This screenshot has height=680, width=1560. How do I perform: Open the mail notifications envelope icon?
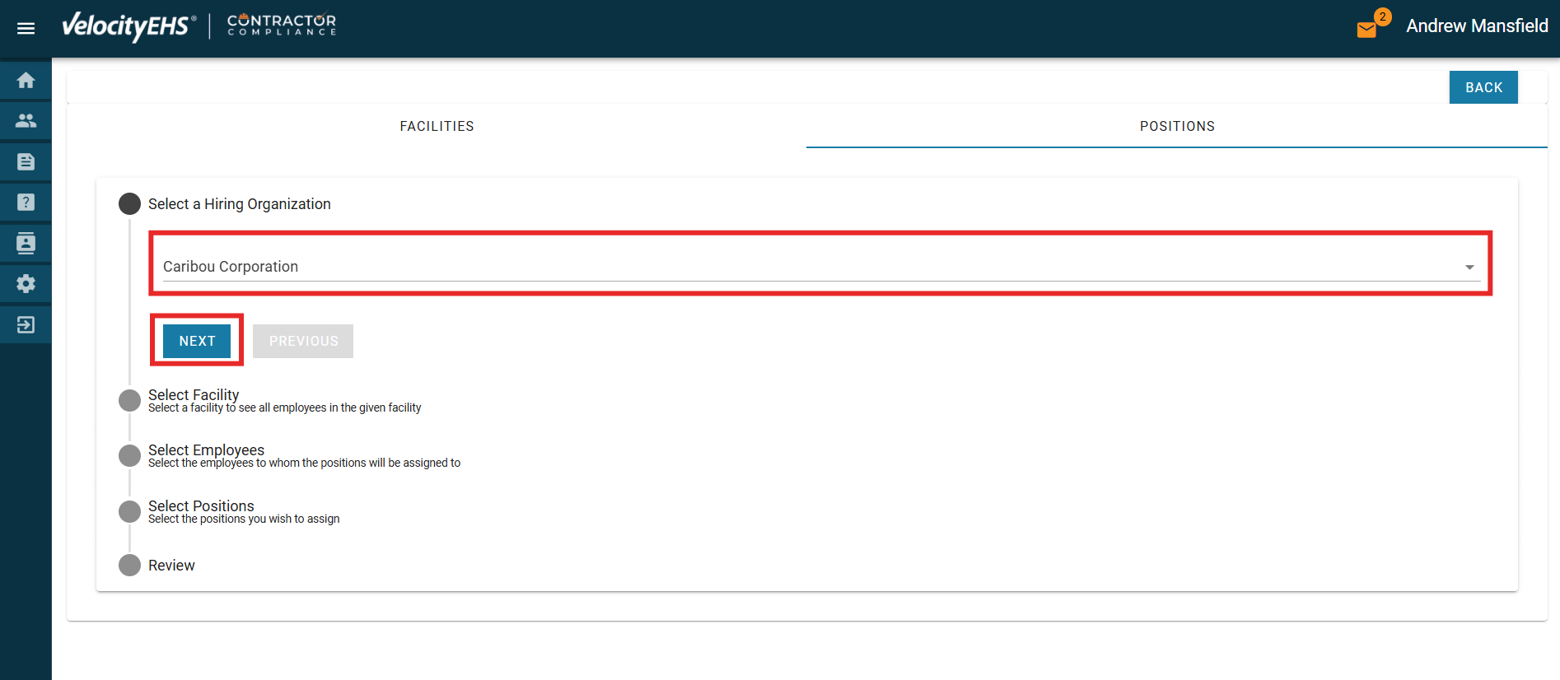1366,30
